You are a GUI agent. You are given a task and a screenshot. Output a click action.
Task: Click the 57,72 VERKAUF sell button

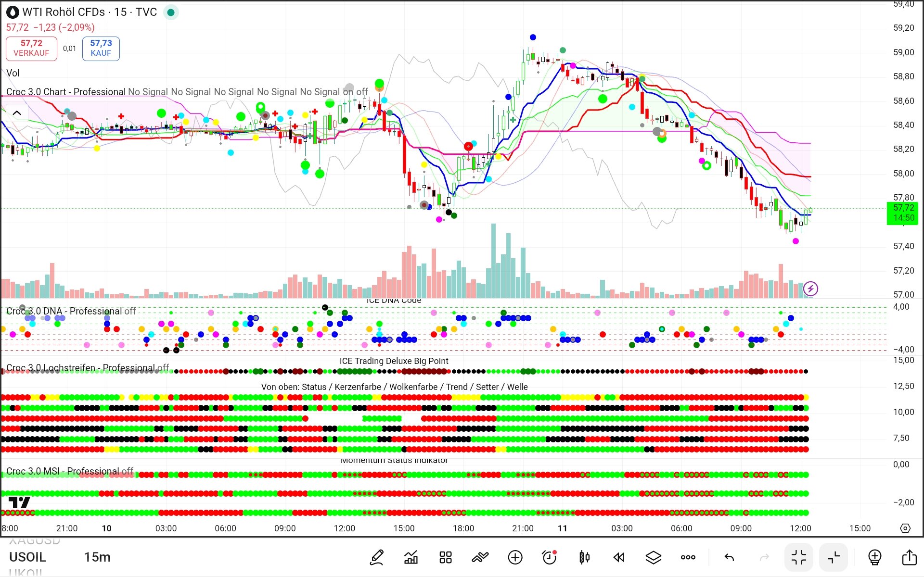(31, 48)
